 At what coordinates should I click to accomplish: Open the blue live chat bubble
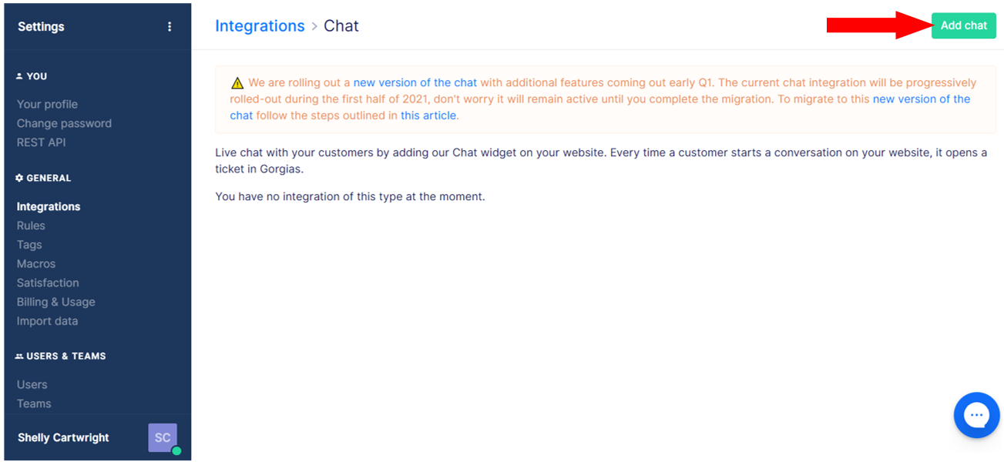click(976, 415)
